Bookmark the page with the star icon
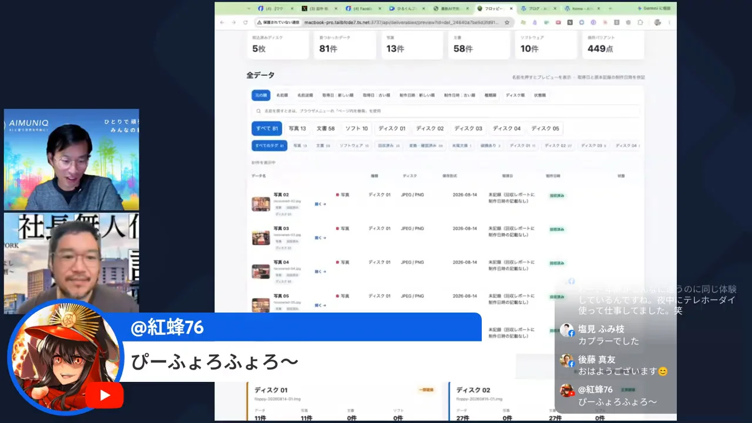This screenshot has height=423, width=752. (x=507, y=22)
